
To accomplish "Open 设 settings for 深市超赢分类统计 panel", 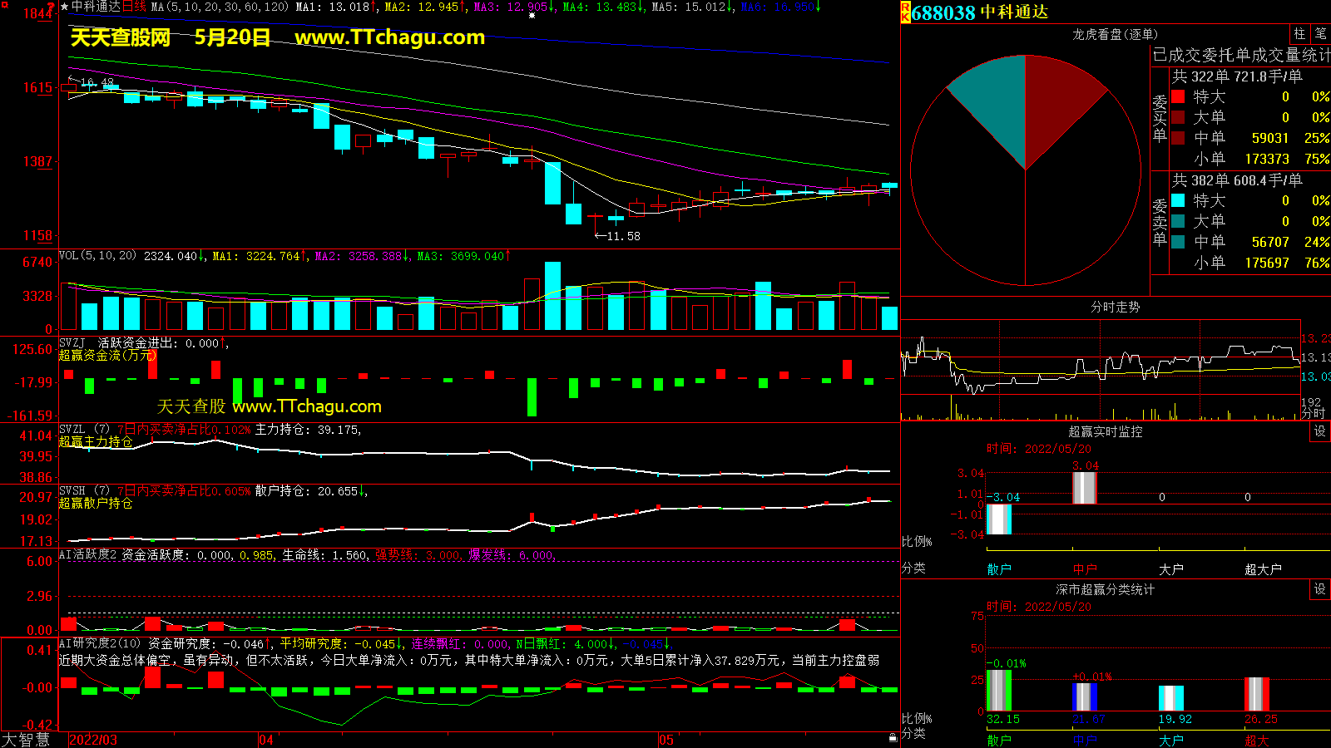I will click(1320, 589).
